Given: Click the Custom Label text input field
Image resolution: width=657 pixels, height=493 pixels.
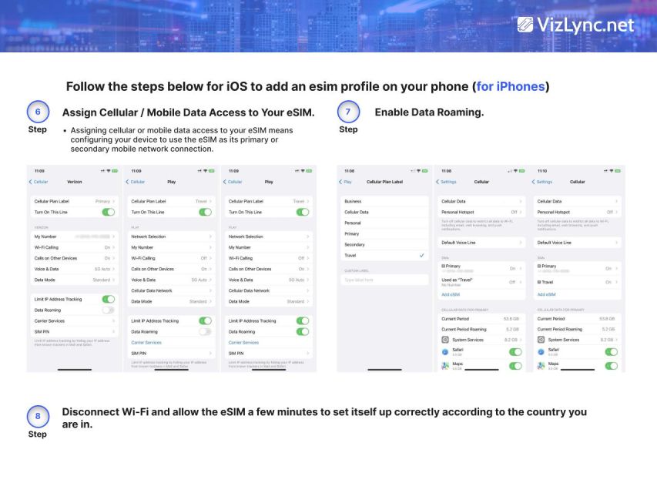Looking at the screenshot, I should (x=384, y=280).
